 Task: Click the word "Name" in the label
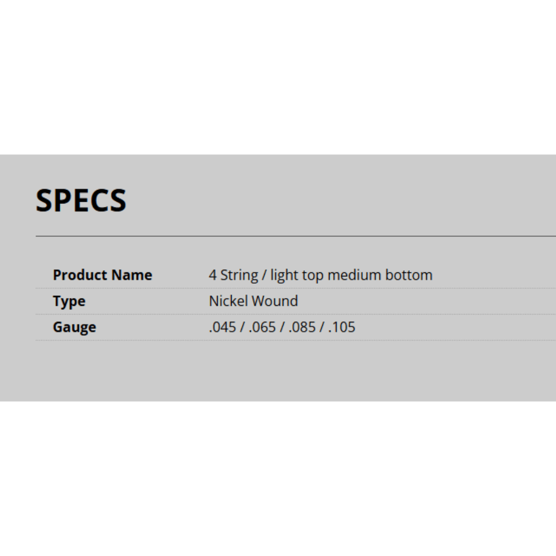134,275
